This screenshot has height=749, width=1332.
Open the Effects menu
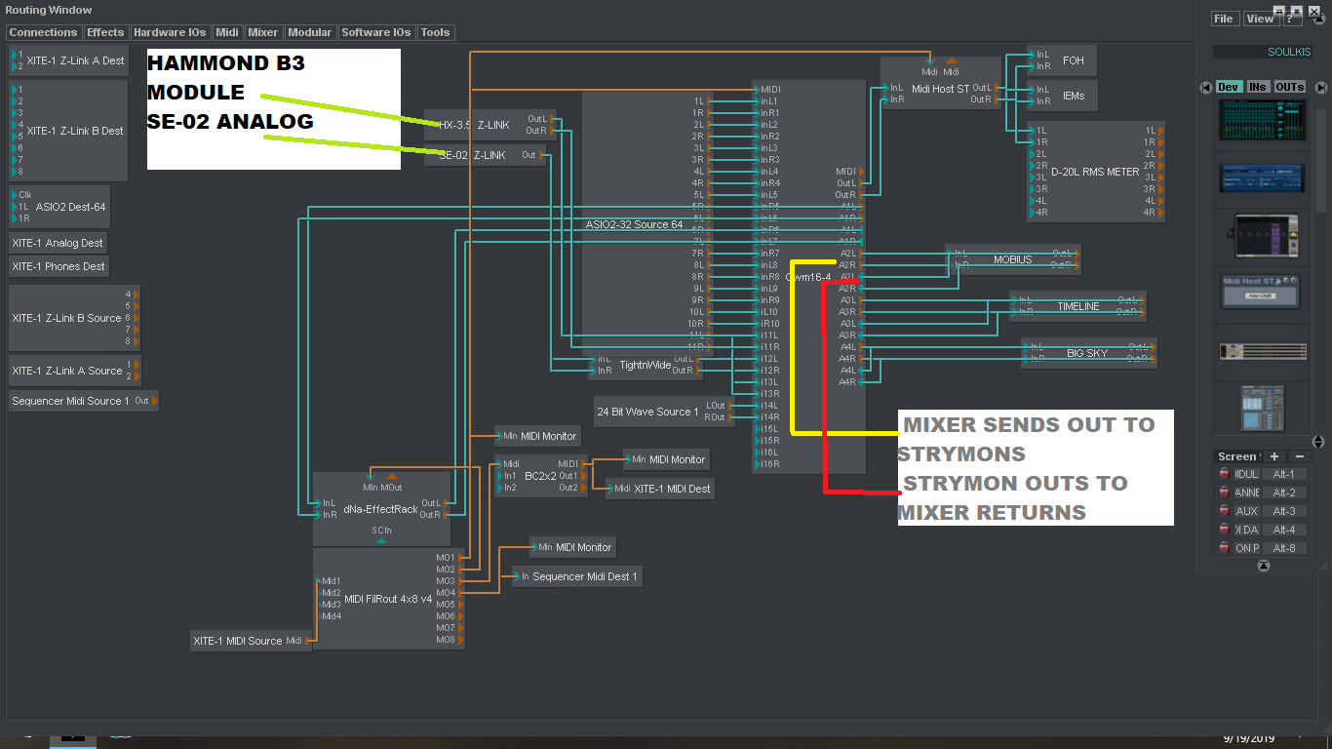tap(105, 32)
